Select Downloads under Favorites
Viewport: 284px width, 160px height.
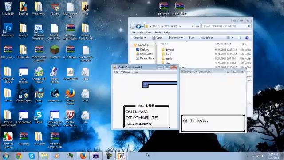click(x=144, y=54)
